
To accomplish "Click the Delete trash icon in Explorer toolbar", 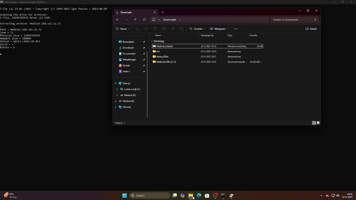I will tap(181, 29).
